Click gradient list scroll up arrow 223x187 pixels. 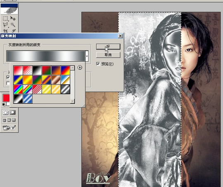tap(72, 68)
